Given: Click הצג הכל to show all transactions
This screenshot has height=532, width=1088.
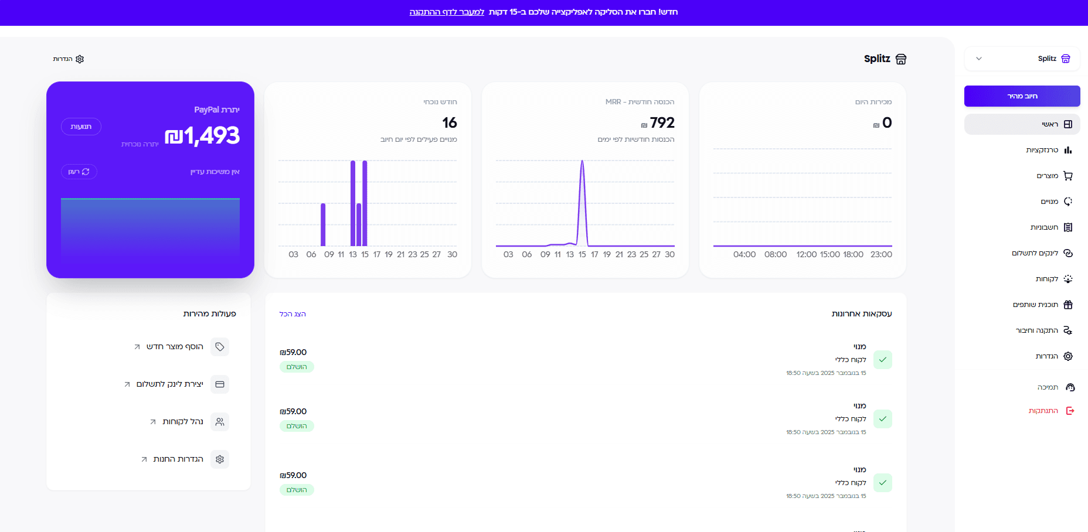Looking at the screenshot, I should [293, 314].
